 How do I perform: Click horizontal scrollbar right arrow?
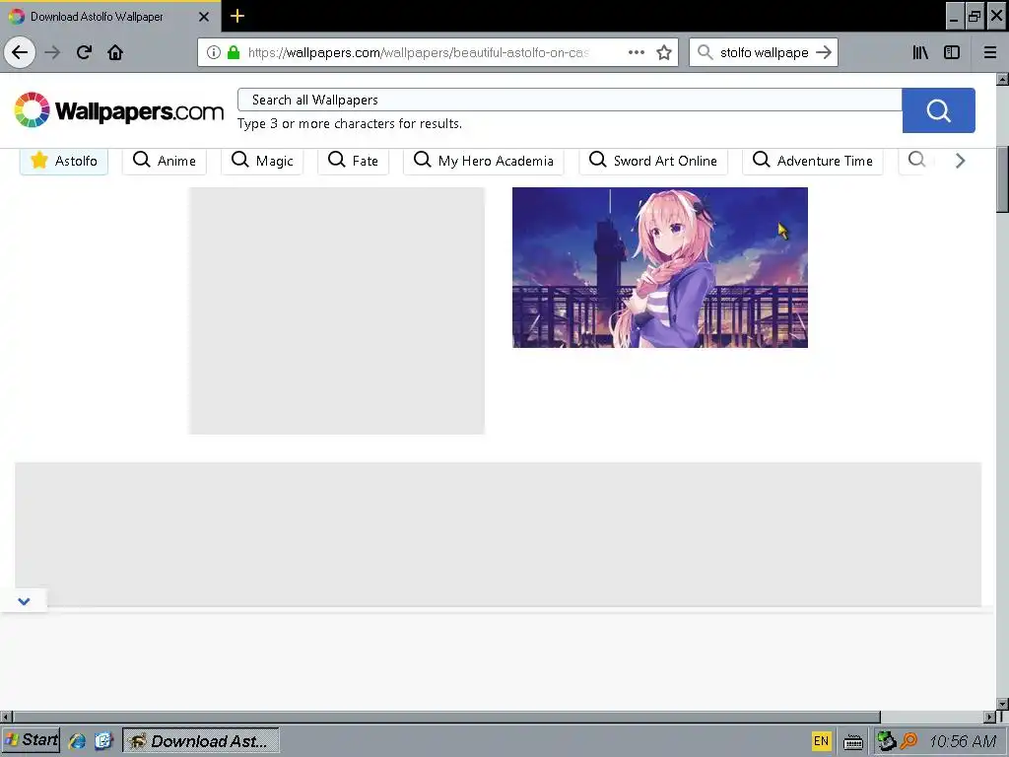click(989, 717)
